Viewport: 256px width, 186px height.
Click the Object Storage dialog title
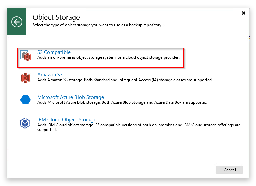pos(56,17)
